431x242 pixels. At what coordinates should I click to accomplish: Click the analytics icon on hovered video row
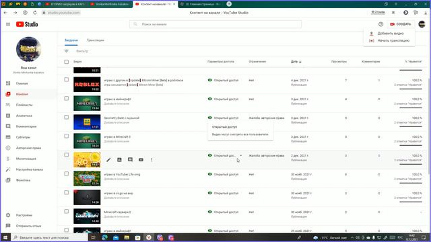(119, 160)
